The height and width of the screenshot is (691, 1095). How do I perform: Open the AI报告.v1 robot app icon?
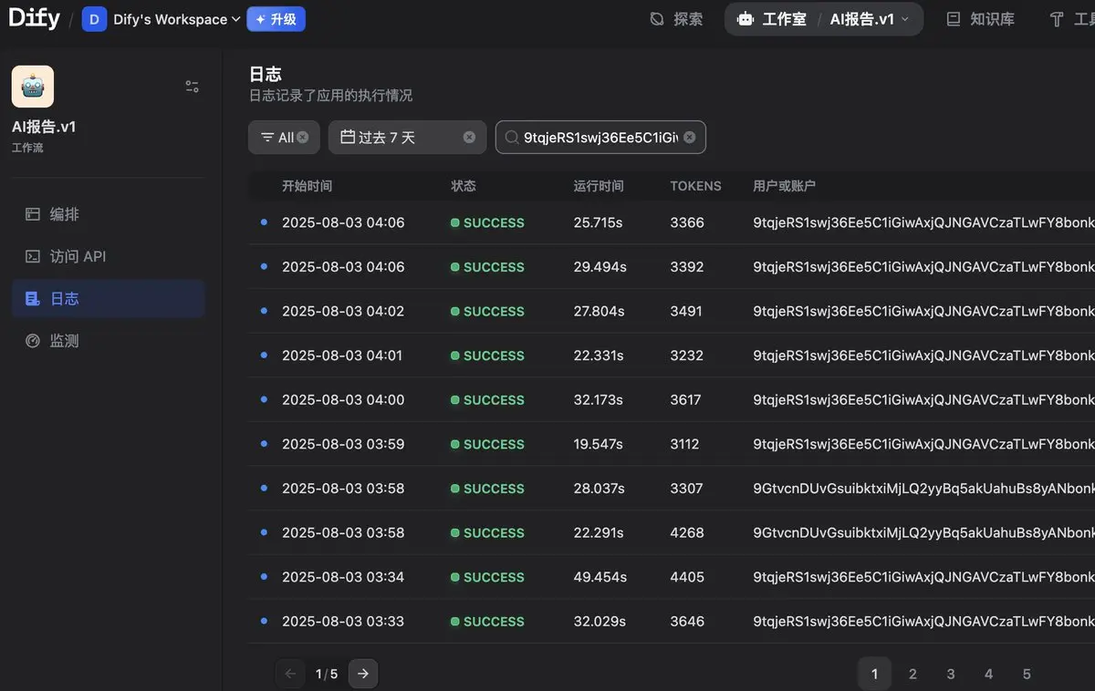33,87
